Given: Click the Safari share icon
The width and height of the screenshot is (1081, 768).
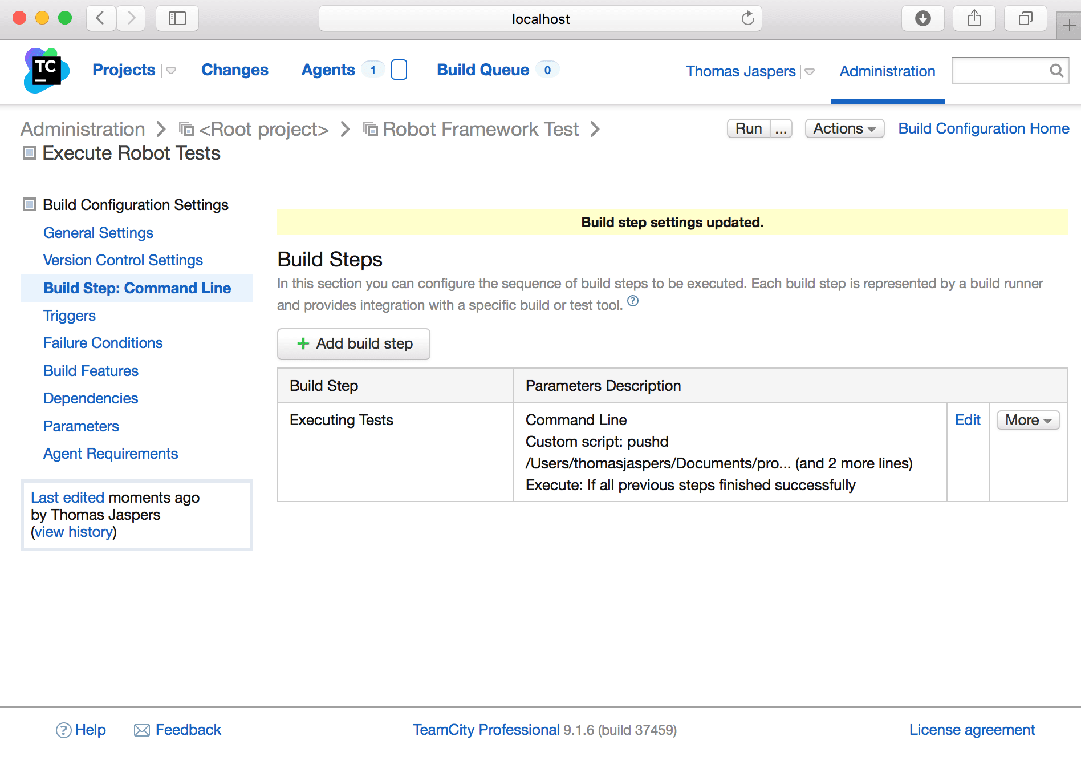Looking at the screenshot, I should tap(974, 19).
